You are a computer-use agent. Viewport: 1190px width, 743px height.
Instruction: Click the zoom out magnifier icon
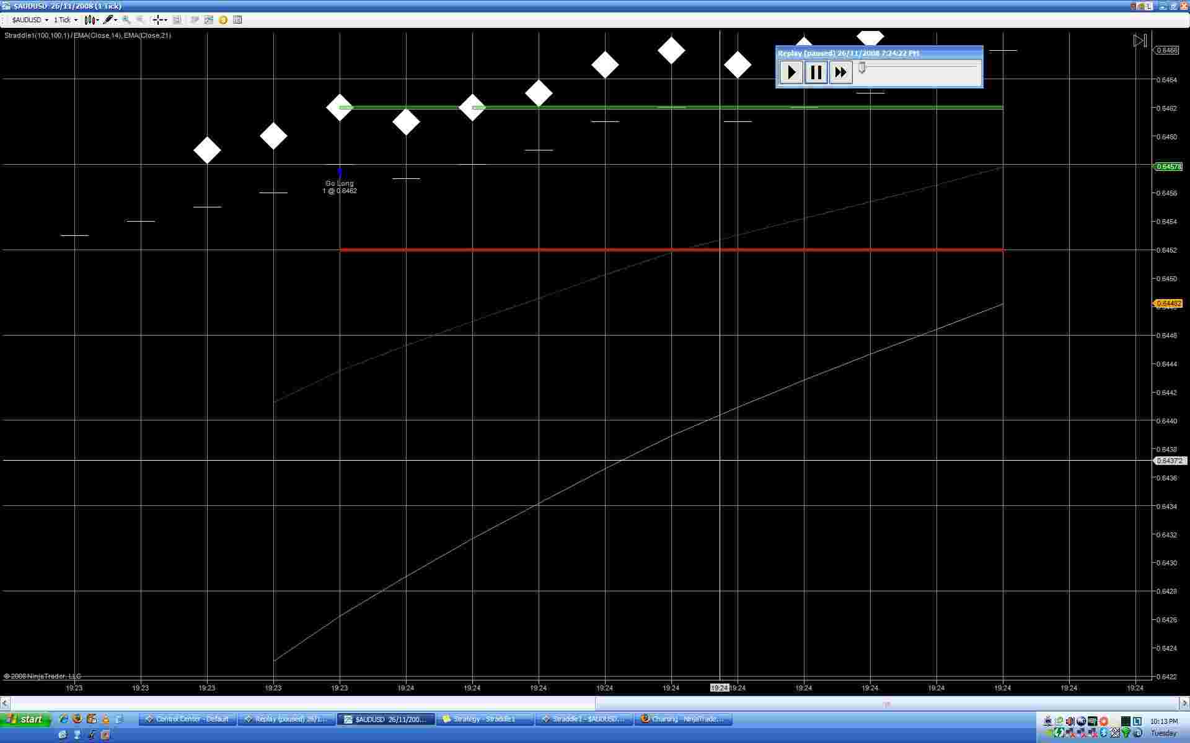(x=140, y=20)
